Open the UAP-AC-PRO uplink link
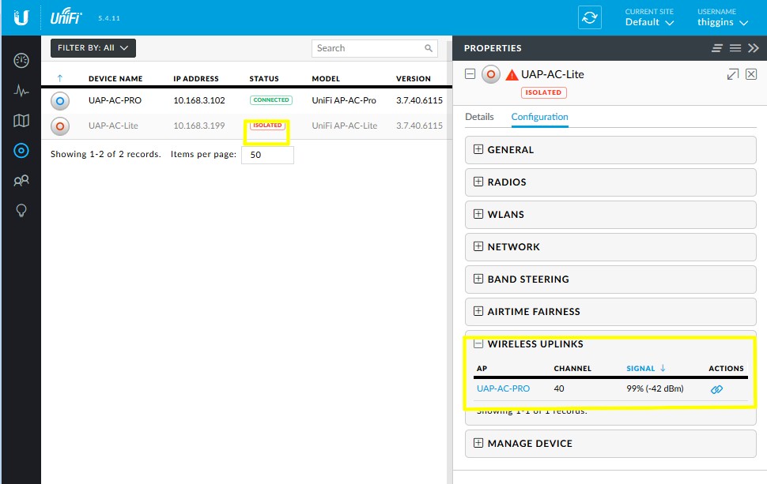 (504, 388)
